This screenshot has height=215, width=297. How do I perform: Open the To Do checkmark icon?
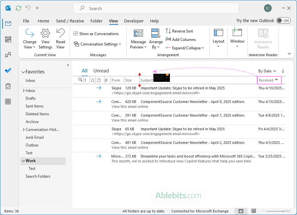click(x=8, y=70)
